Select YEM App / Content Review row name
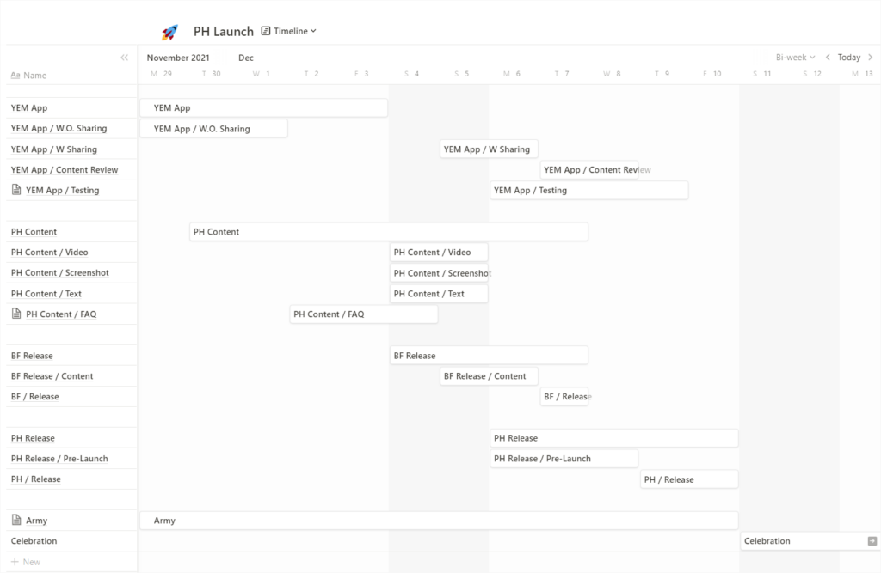The image size is (881, 573). 65,170
